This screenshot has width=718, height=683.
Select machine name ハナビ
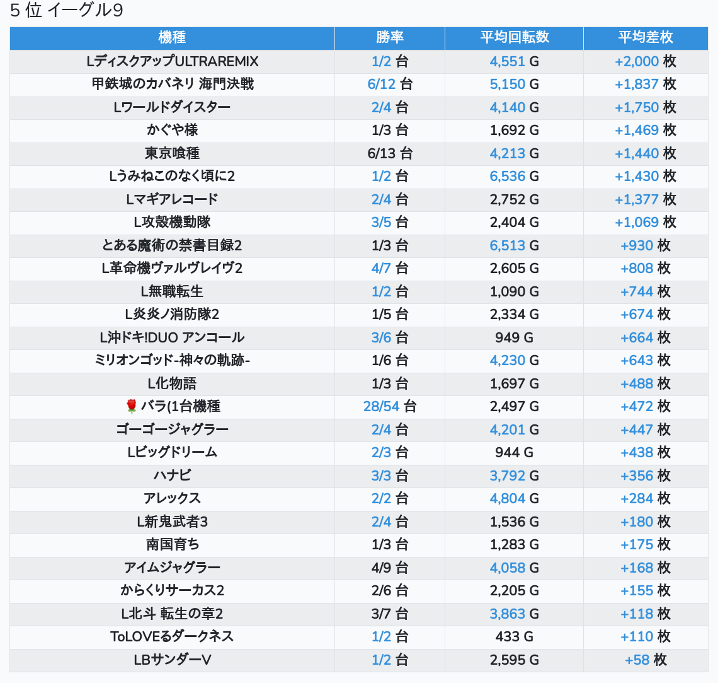172,476
